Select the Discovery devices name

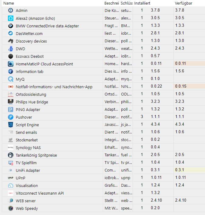(x=31, y=41)
